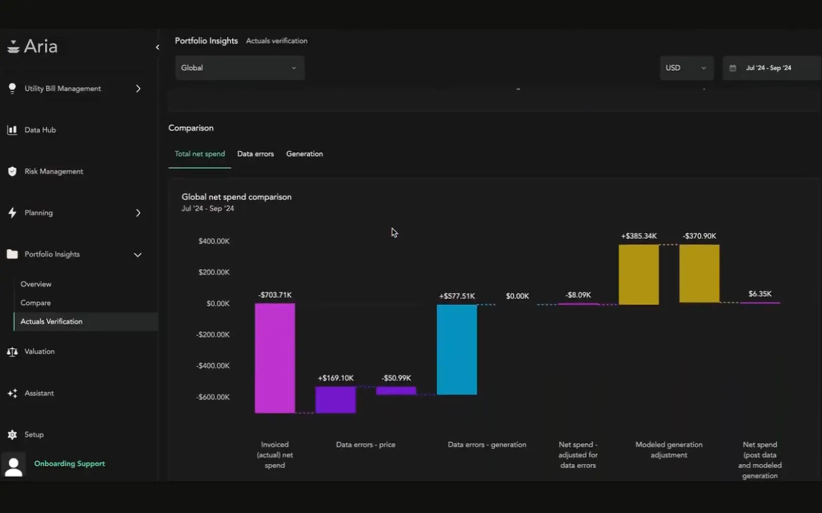This screenshot has width=822, height=513.
Task: Collapse the Portfolio Insights submenu chevron
Action: (137, 254)
